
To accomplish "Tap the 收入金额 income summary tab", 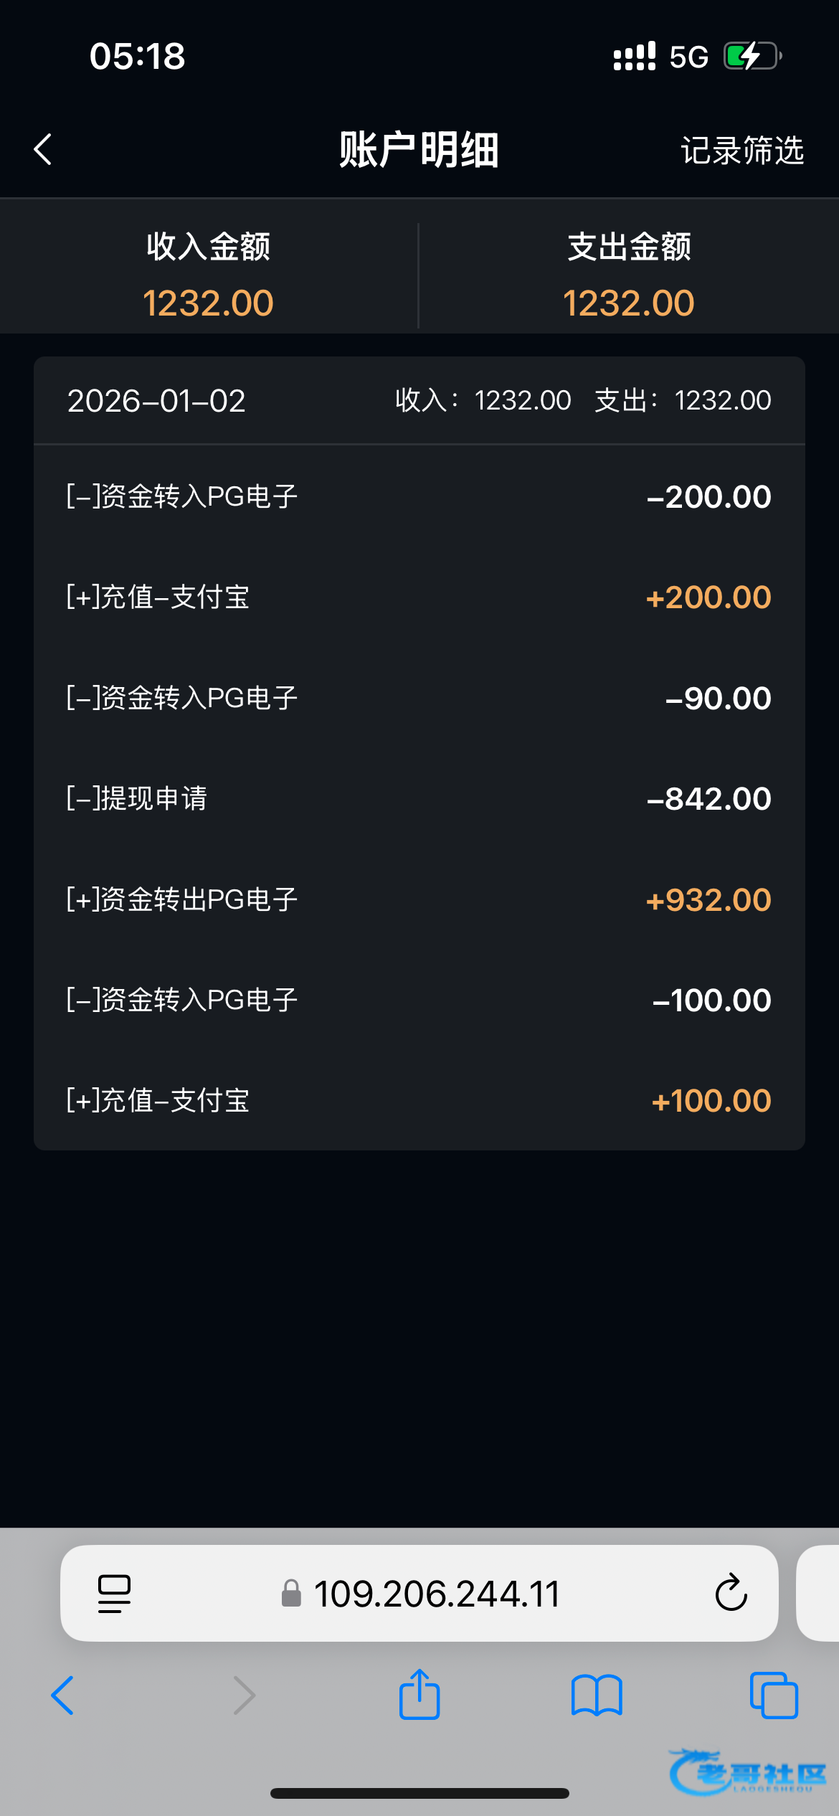I will tap(208, 274).
